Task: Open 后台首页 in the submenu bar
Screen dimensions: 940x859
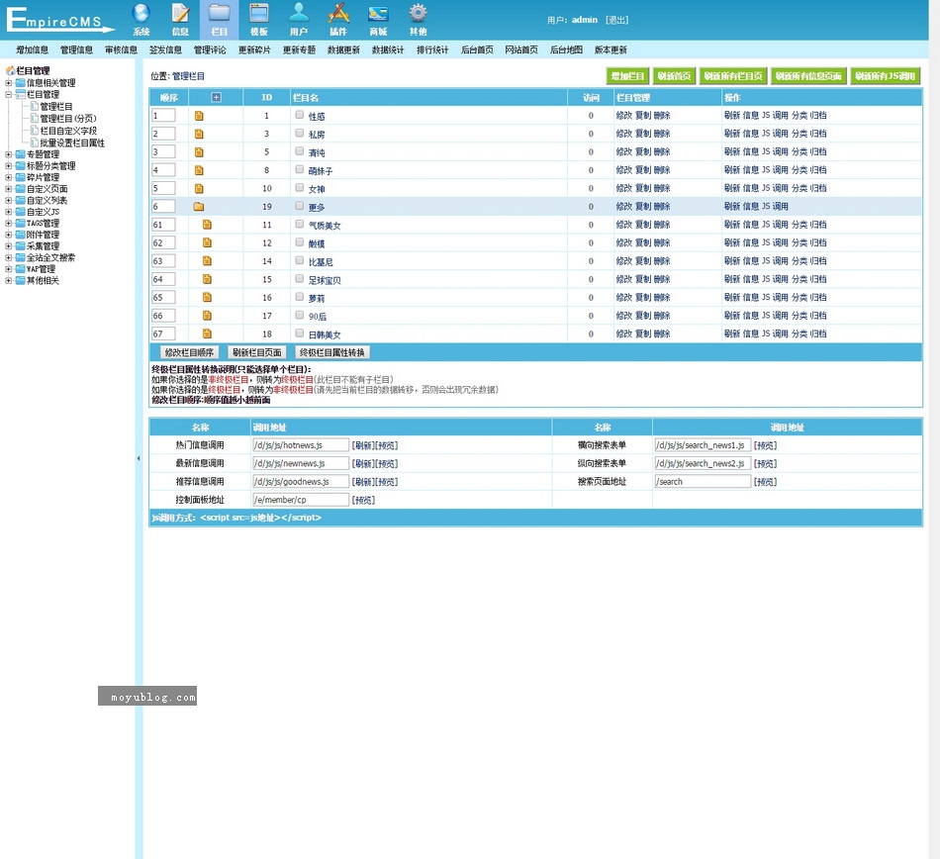Action: tap(477, 49)
